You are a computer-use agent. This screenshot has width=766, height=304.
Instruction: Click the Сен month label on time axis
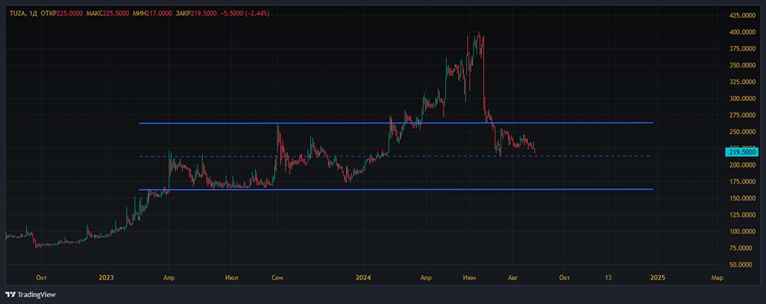277,278
